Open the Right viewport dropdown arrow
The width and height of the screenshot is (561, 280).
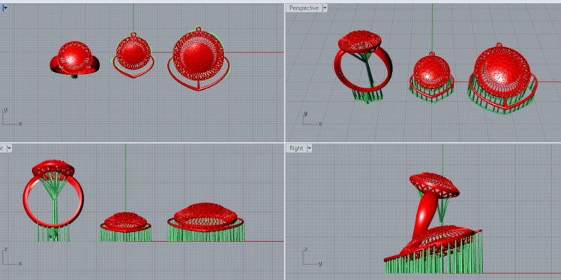click(x=309, y=147)
